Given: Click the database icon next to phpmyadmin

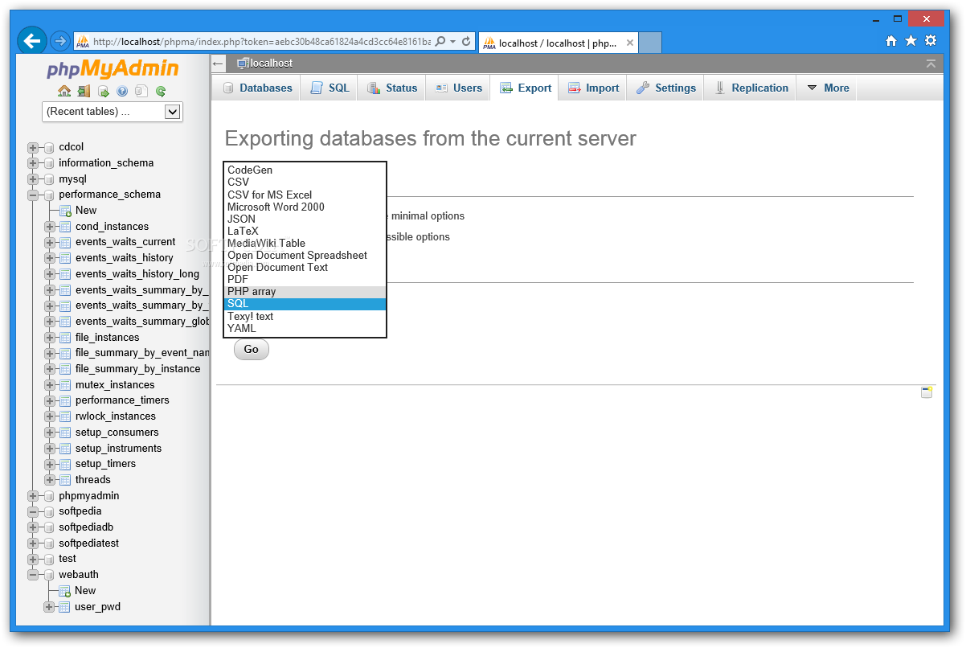Looking at the screenshot, I should point(49,496).
